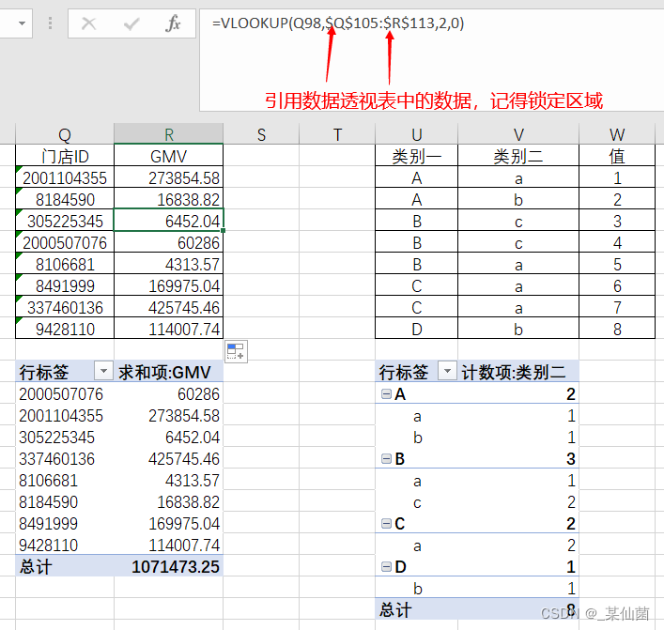Collapse group B in pivot table
The image size is (664, 630).
[386, 459]
